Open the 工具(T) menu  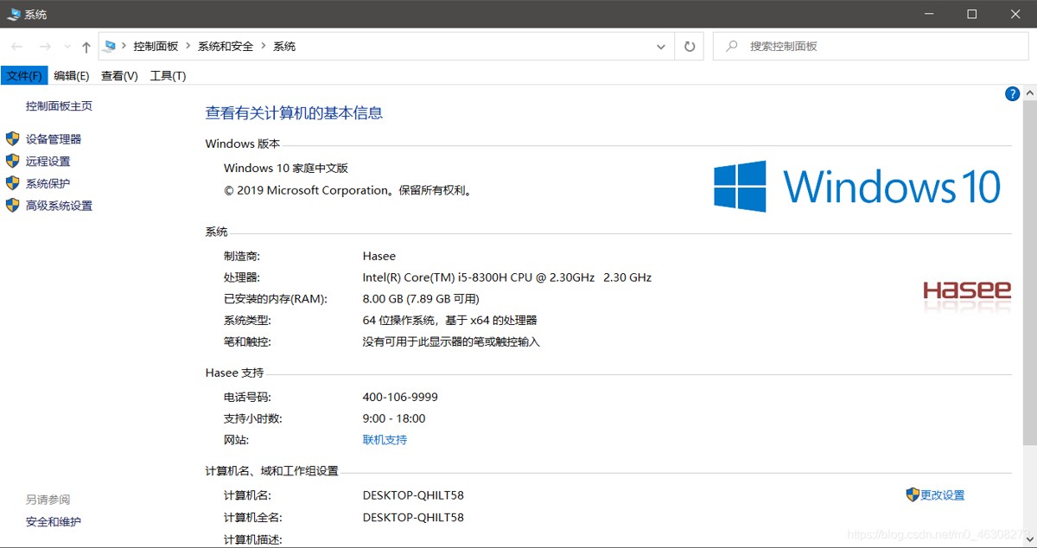click(168, 76)
